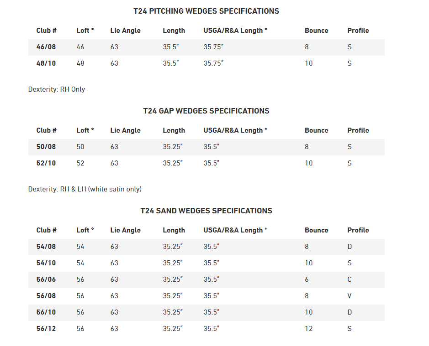Select the 56/12 club row label
This screenshot has width=429, height=346.
46,329
